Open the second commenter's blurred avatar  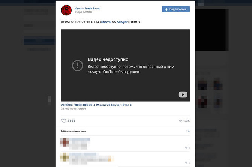pyautogui.click(x=65, y=157)
